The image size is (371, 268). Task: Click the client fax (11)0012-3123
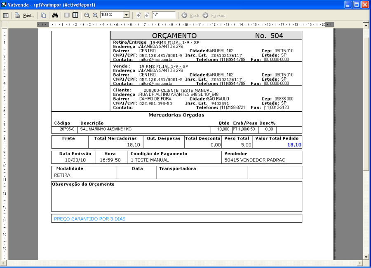276,108
